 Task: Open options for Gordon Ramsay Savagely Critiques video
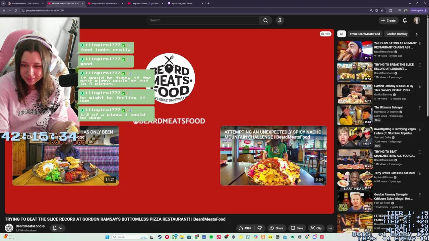(x=420, y=195)
